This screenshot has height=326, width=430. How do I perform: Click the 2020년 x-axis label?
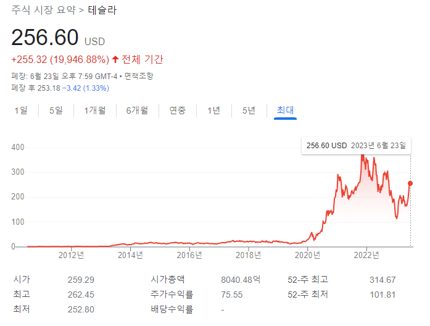tap(307, 255)
